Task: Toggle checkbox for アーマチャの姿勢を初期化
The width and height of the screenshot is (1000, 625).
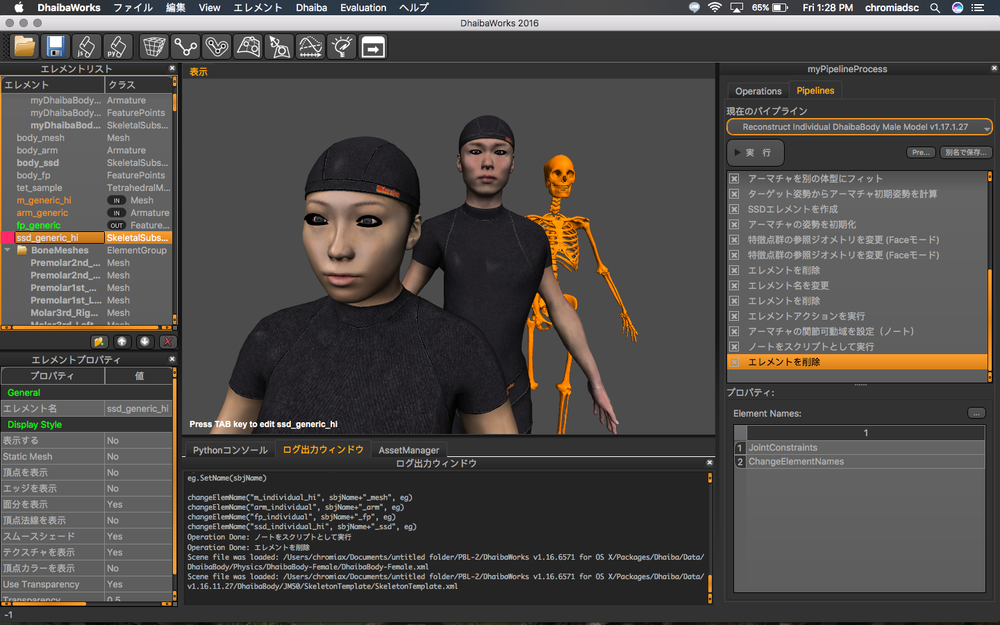Action: (x=734, y=224)
